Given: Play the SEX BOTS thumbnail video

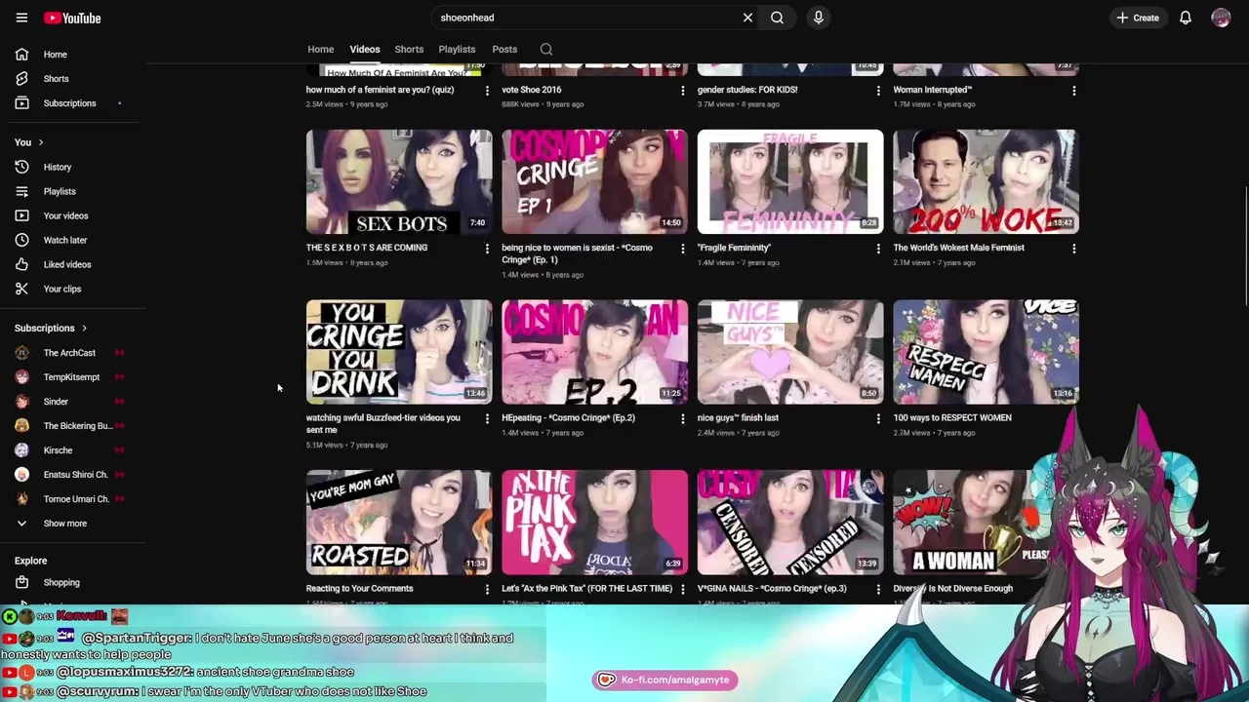Looking at the screenshot, I should point(399,181).
